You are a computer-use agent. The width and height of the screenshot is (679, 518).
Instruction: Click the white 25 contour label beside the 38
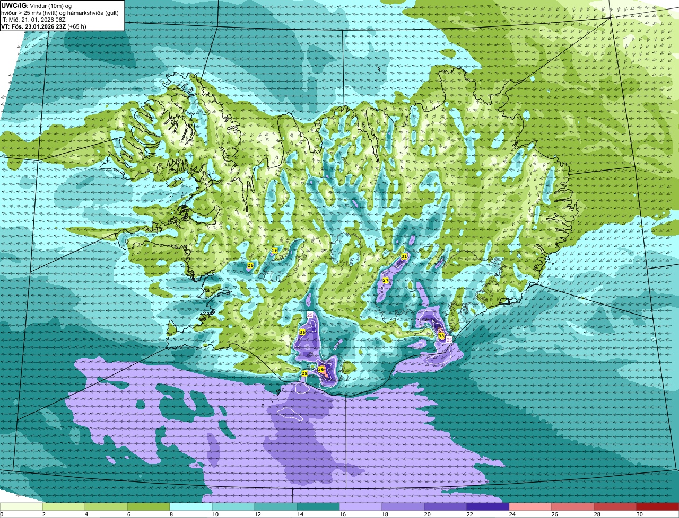click(x=449, y=340)
